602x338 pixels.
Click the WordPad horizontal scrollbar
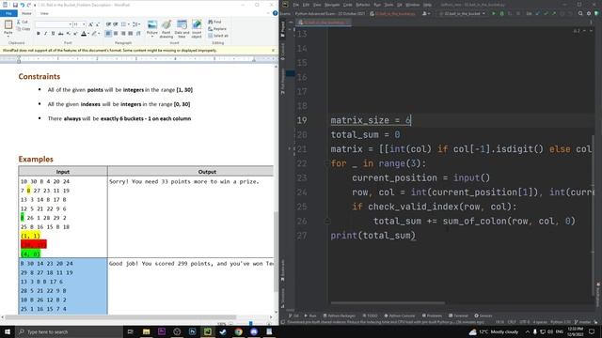pos(121,317)
